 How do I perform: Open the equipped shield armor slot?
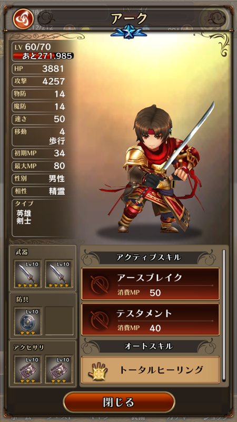[x=28, y=321]
